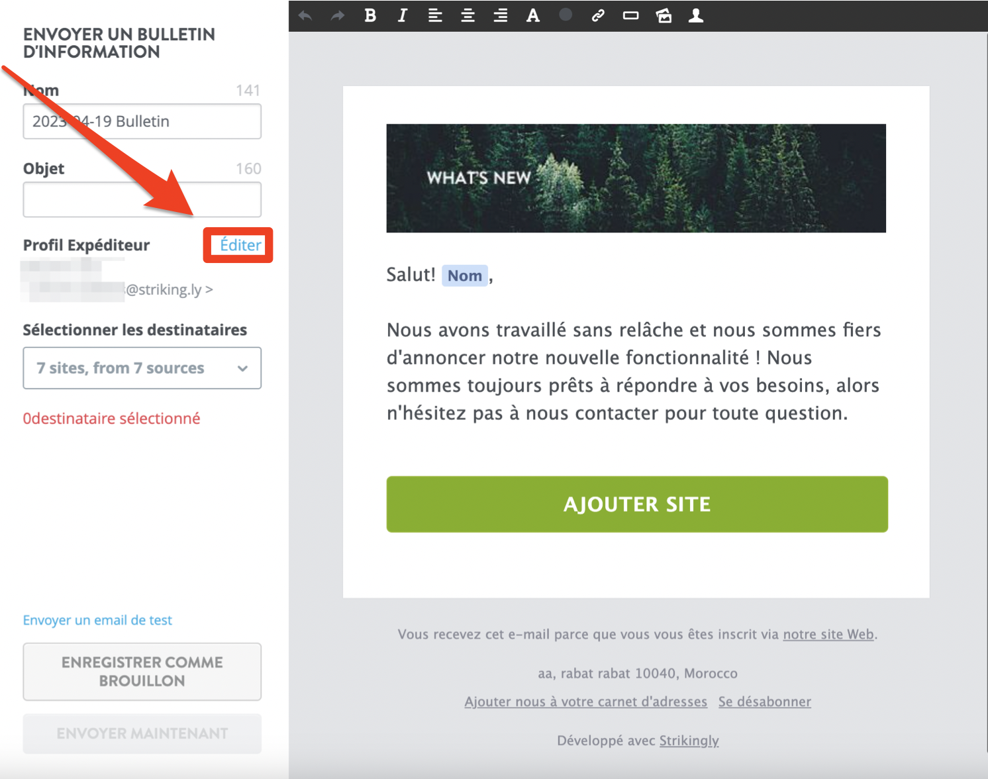This screenshot has height=779, width=988.
Task: Click Envoyer un email de test
Action: click(x=97, y=620)
